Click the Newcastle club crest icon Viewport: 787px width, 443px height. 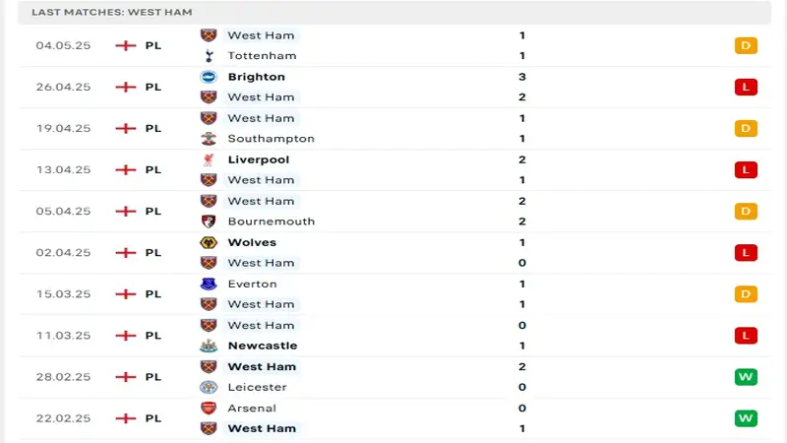[208, 346]
